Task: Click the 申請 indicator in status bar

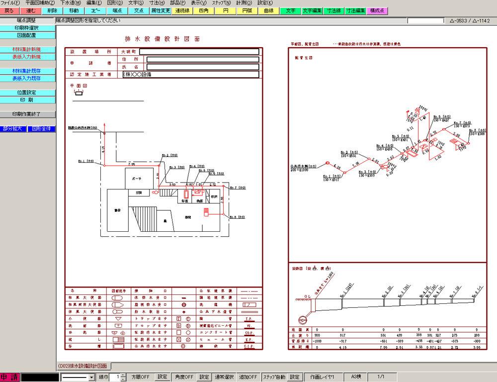Action: [10, 377]
